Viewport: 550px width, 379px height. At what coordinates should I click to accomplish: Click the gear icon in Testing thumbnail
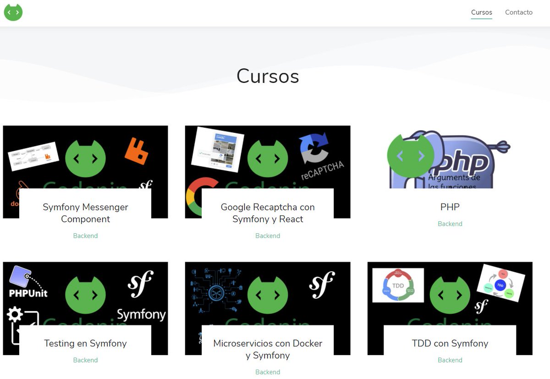(x=15, y=314)
